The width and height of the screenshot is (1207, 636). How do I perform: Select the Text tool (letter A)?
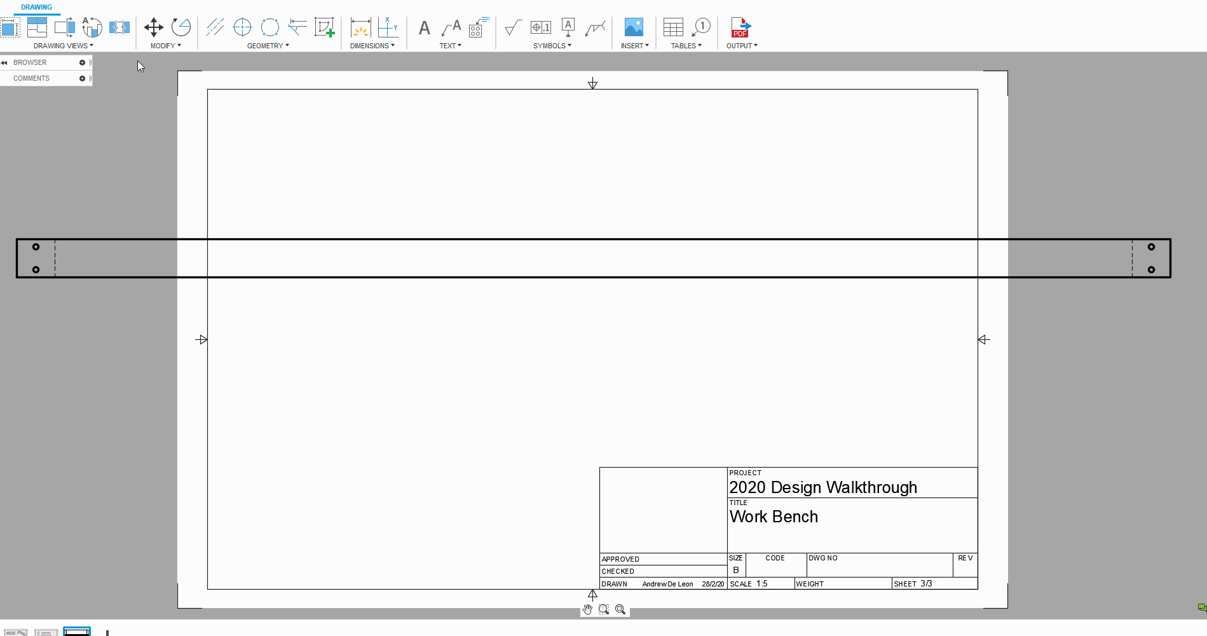click(x=424, y=28)
